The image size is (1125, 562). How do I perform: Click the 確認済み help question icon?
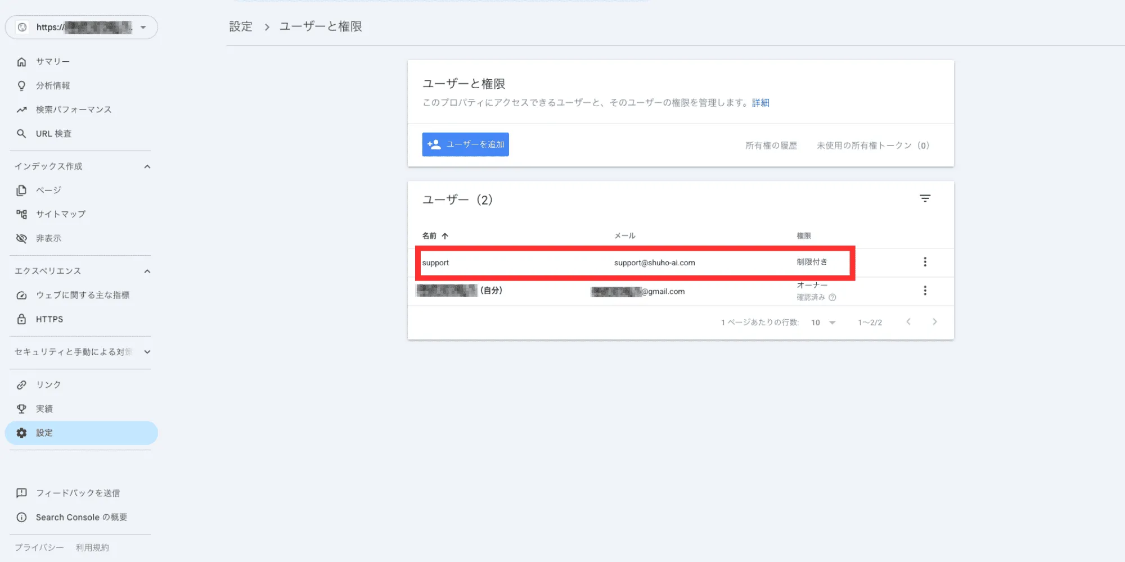[x=832, y=297]
